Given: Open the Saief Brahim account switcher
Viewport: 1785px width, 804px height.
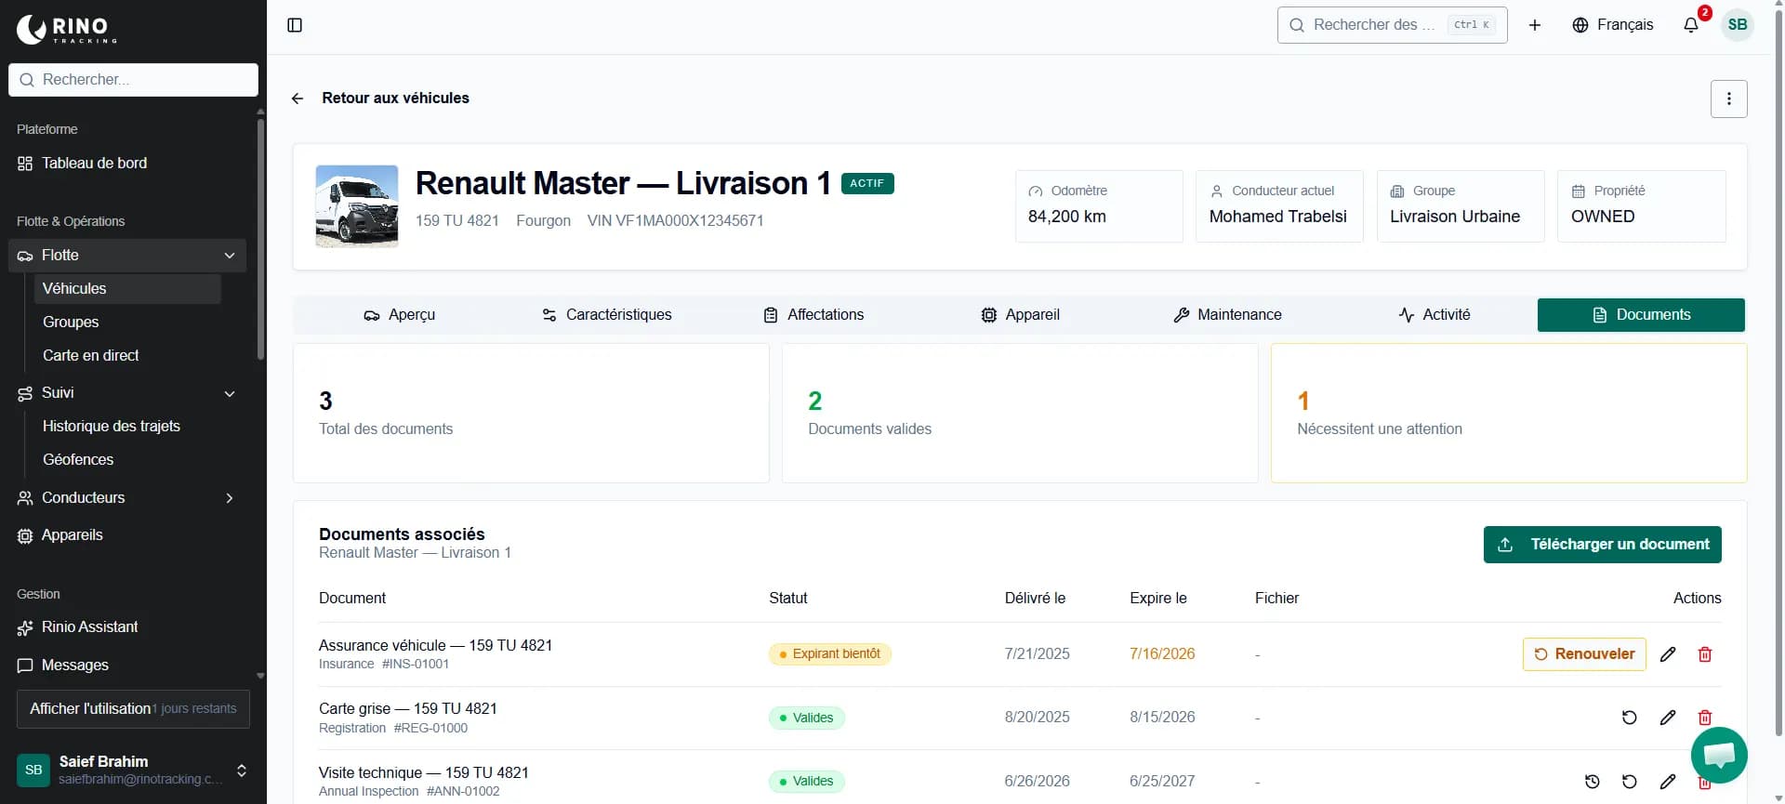Looking at the screenshot, I should point(133,770).
